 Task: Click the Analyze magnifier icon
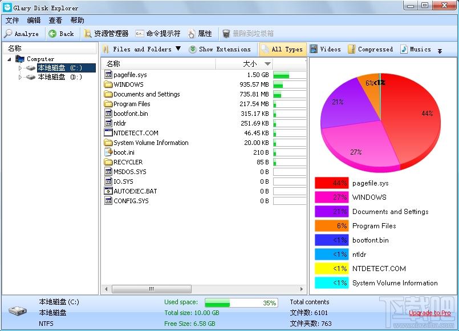8,34
